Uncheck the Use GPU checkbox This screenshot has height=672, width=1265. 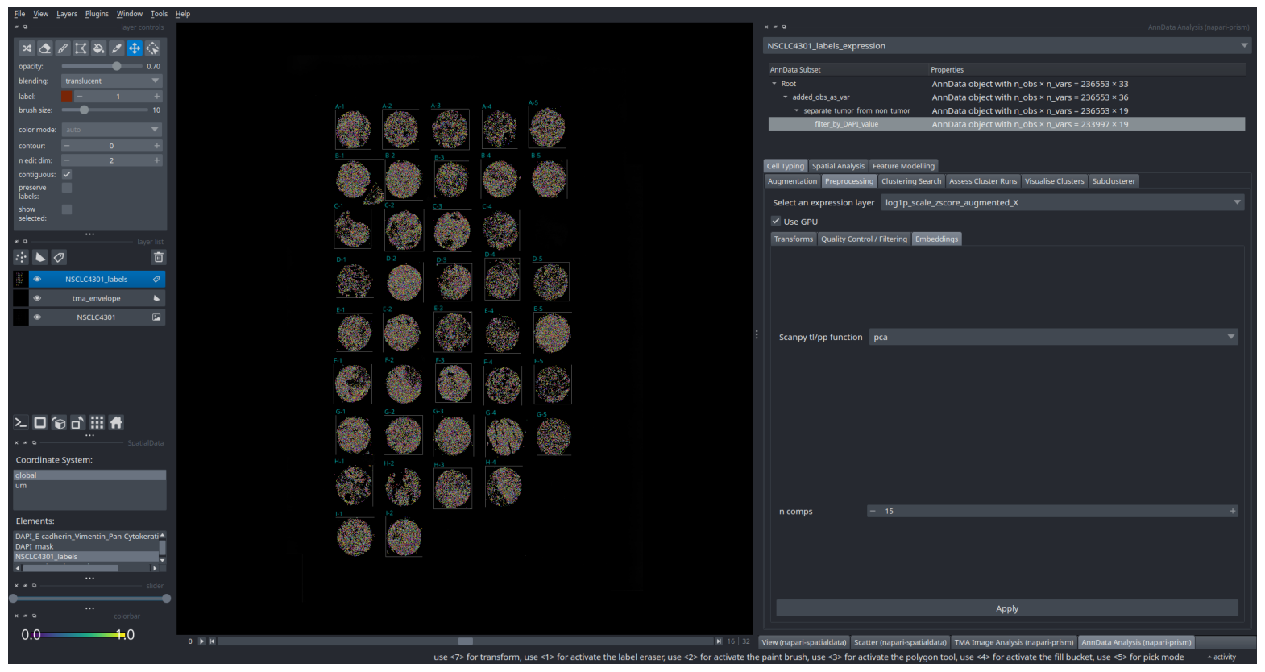(x=776, y=221)
